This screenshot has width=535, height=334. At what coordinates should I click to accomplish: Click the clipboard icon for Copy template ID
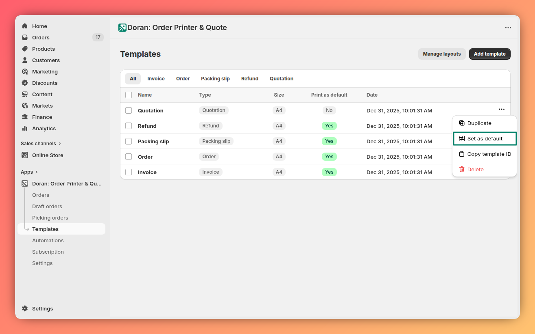point(462,154)
